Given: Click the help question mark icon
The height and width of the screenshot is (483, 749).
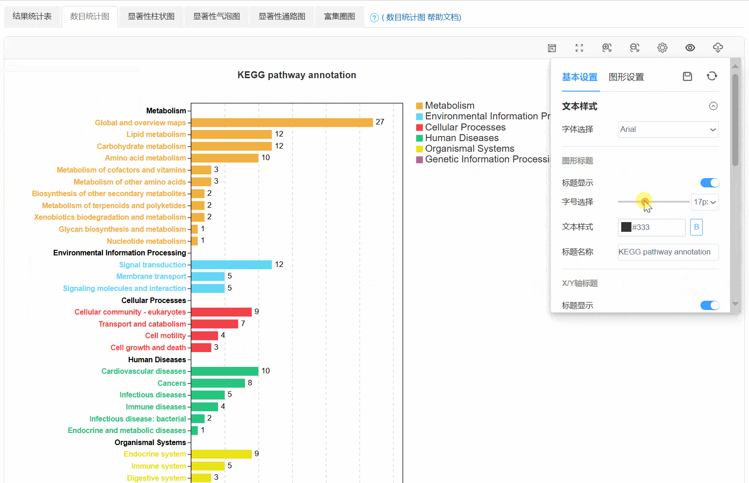Looking at the screenshot, I should click(x=374, y=18).
